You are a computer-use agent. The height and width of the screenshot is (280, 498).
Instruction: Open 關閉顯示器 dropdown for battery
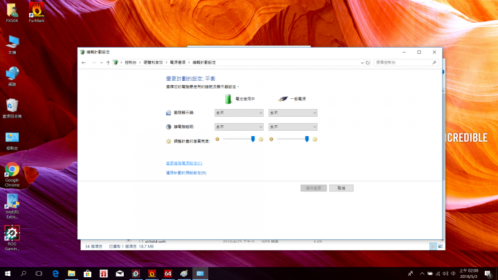point(239,113)
